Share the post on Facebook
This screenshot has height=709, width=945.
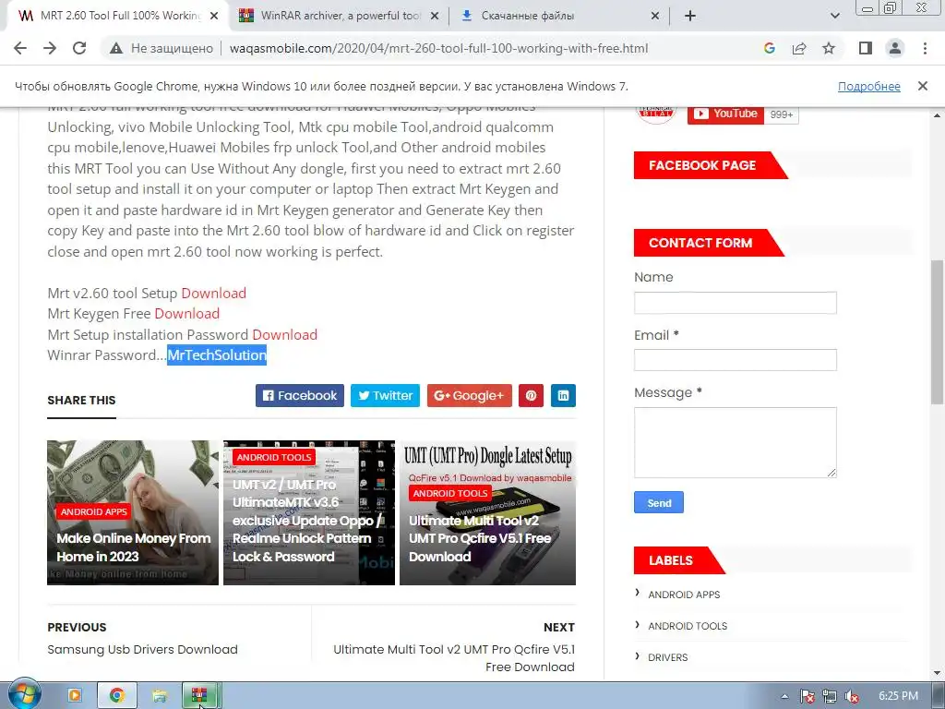coord(300,395)
